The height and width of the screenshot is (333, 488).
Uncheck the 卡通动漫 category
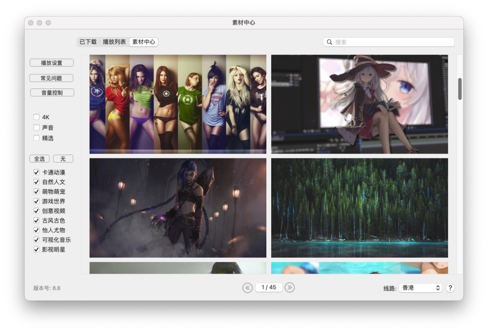point(36,172)
